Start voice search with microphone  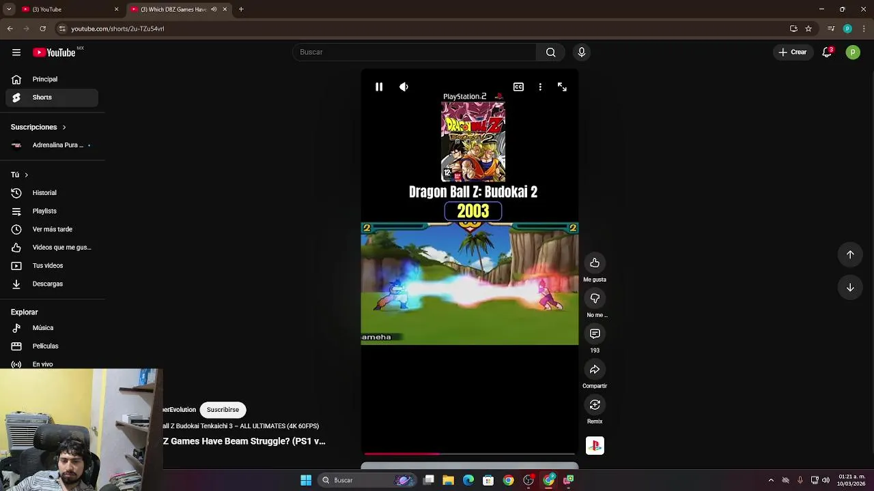[x=582, y=52]
